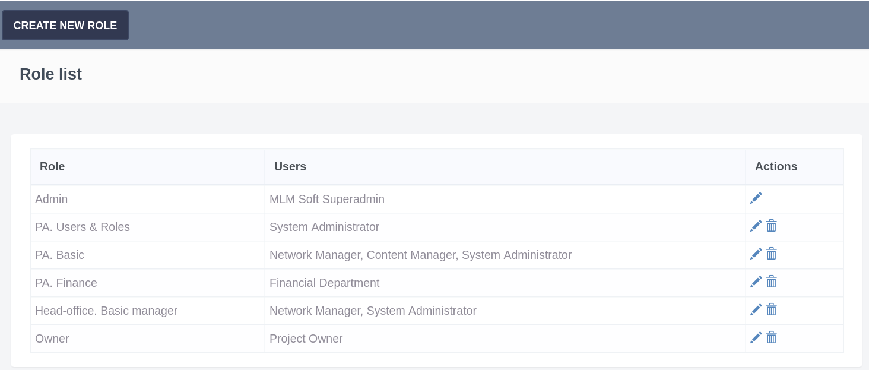Click the Financial Department users cell
The image size is (869, 370).
pyautogui.click(x=324, y=283)
